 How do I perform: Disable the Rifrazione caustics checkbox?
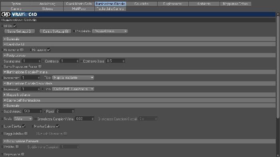[49, 50]
